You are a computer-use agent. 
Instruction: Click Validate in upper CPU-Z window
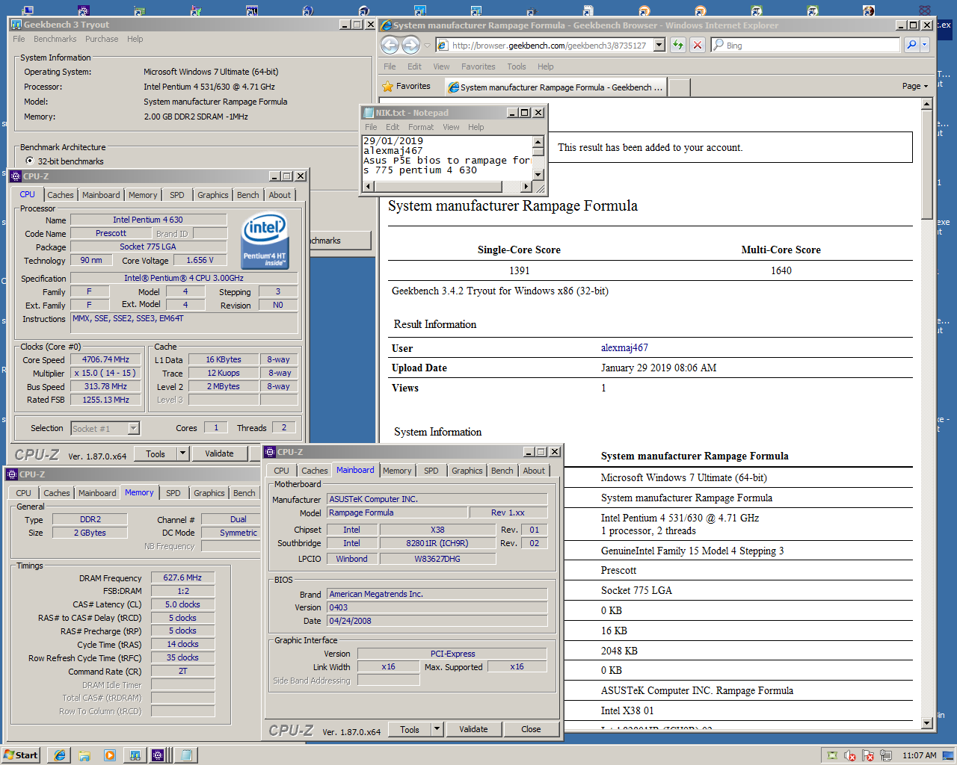pyautogui.click(x=219, y=453)
